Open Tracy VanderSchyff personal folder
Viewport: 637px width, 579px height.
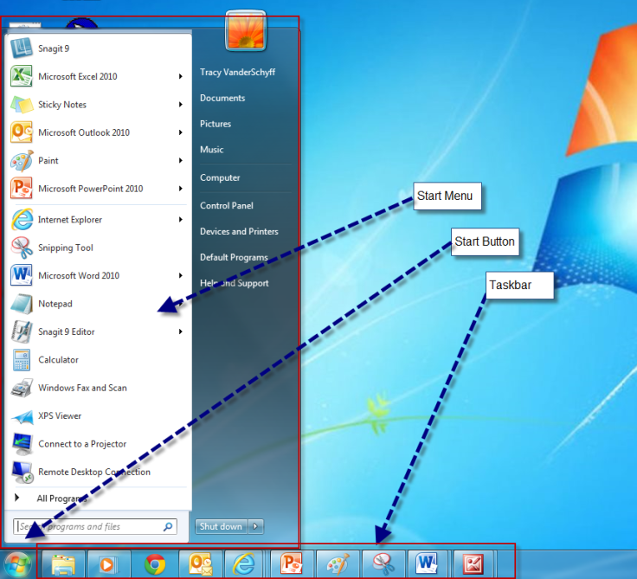click(237, 72)
